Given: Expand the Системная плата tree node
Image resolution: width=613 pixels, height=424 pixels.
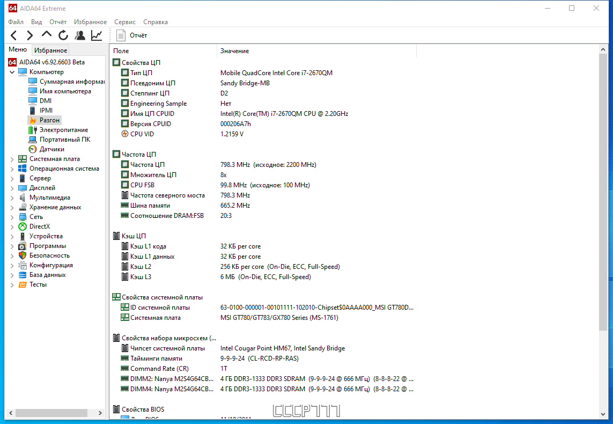Looking at the screenshot, I should click(x=12, y=159).
